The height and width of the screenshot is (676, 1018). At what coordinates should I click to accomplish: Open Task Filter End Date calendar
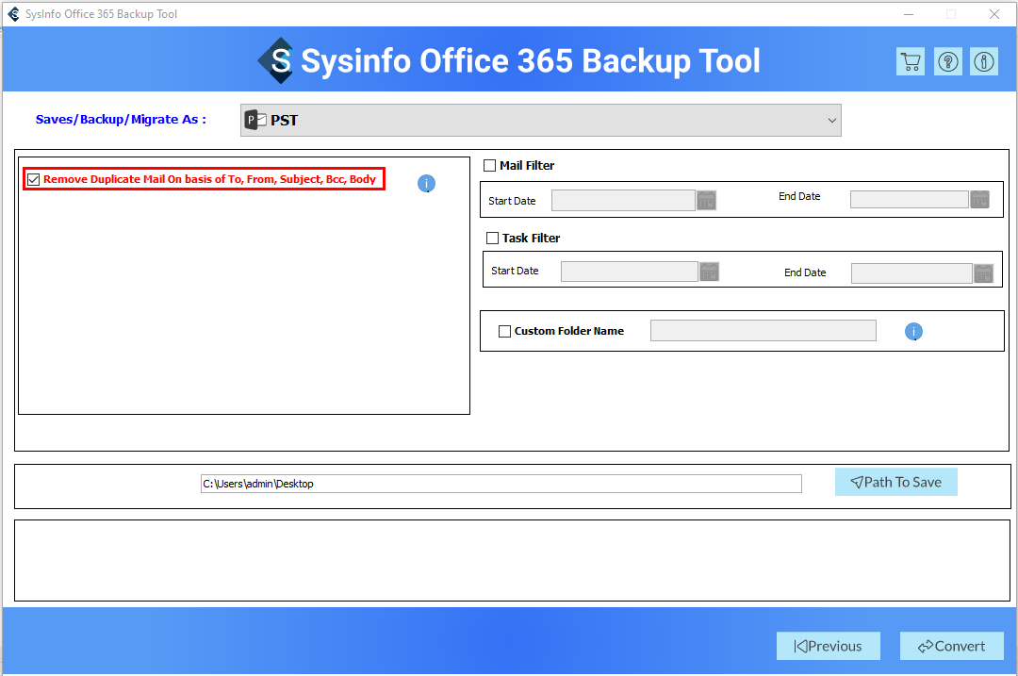(983, 273)
